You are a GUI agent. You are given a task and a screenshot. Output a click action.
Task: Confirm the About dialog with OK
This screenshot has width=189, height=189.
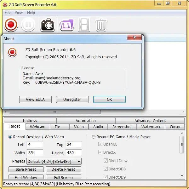pyautogui.click(x=109, y=100)
